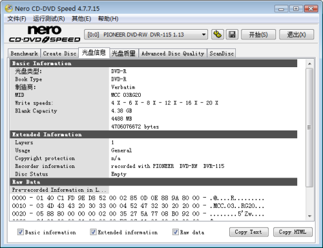
Task: Switch to the Benchmark tab
Action: pyautogui.click(x=24, y=54)
